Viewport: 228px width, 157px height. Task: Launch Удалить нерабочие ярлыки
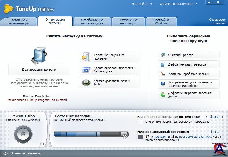tap(189, 74)
